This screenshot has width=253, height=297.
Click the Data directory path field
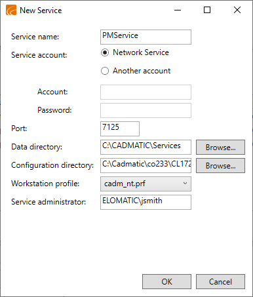click(146, 147)
